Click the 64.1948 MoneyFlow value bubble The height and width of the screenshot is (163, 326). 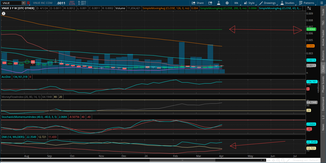312,102
